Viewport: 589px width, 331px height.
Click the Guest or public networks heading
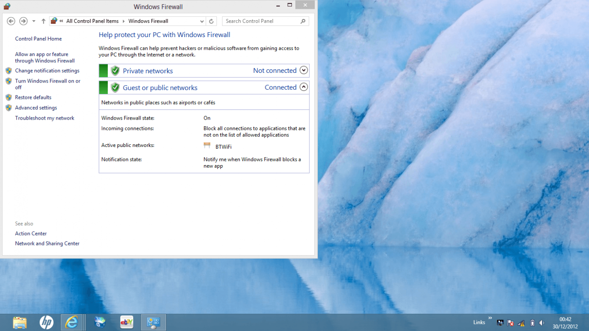160,88
